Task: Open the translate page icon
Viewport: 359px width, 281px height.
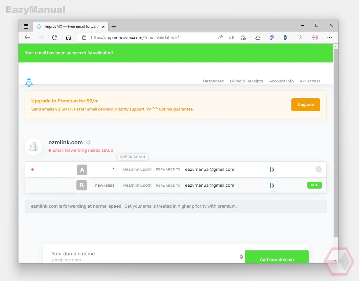Action: [x=232, y=37]
